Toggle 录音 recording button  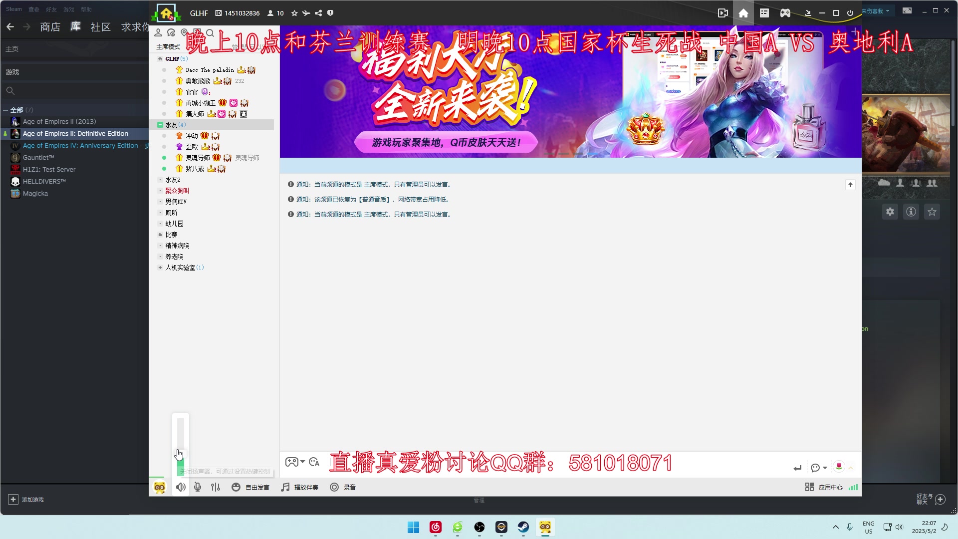coord(343,487)
